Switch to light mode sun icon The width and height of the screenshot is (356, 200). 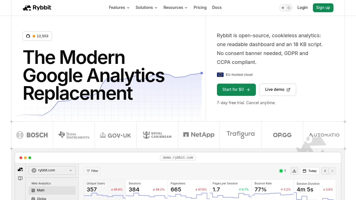coord(283,8)
